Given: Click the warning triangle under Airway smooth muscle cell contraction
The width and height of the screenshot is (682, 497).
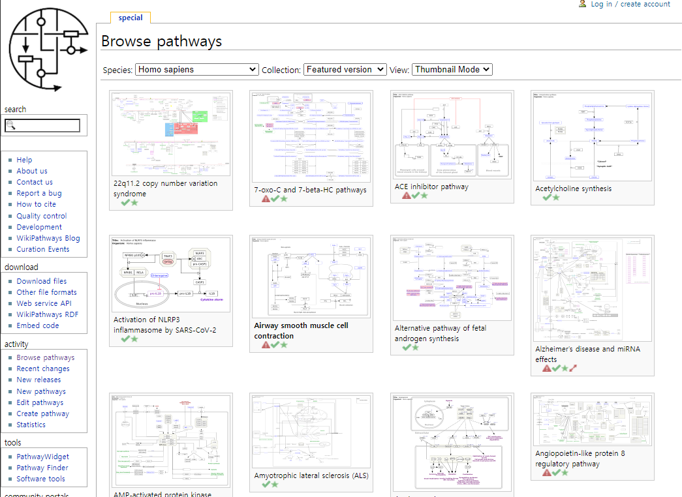Looking at the screenshot, I should coord(266,345).
